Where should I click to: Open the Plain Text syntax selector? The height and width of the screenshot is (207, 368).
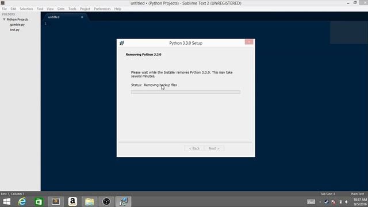click(x=357, y=194)
